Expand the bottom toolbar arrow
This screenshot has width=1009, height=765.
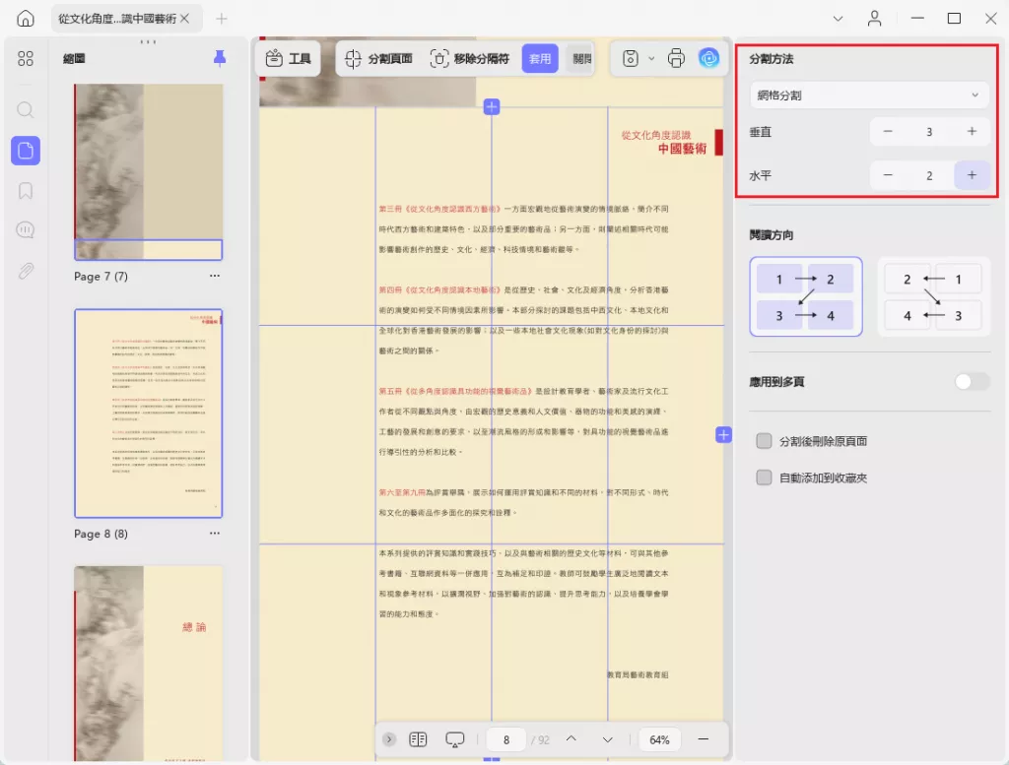(388, 739)
